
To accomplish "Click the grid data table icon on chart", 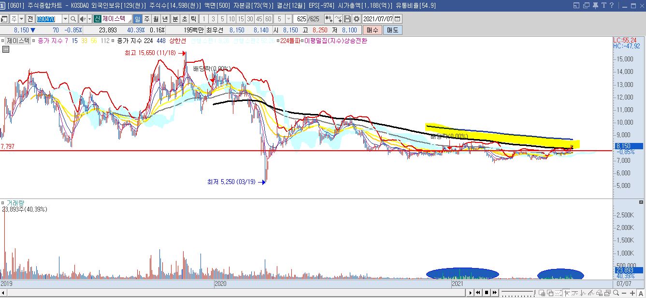I will tap(6, 49).
